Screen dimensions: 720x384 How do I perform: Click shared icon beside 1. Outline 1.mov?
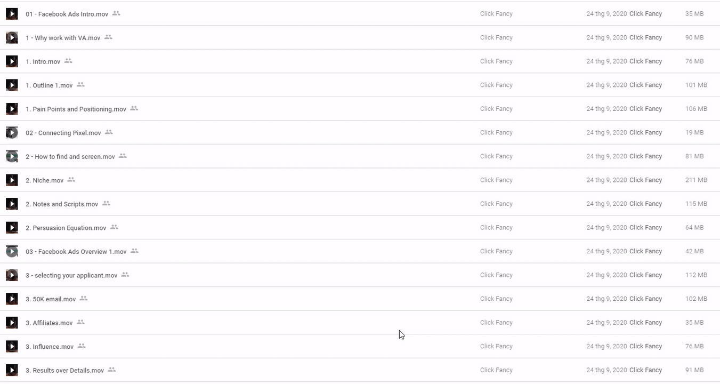pos(80,85)
